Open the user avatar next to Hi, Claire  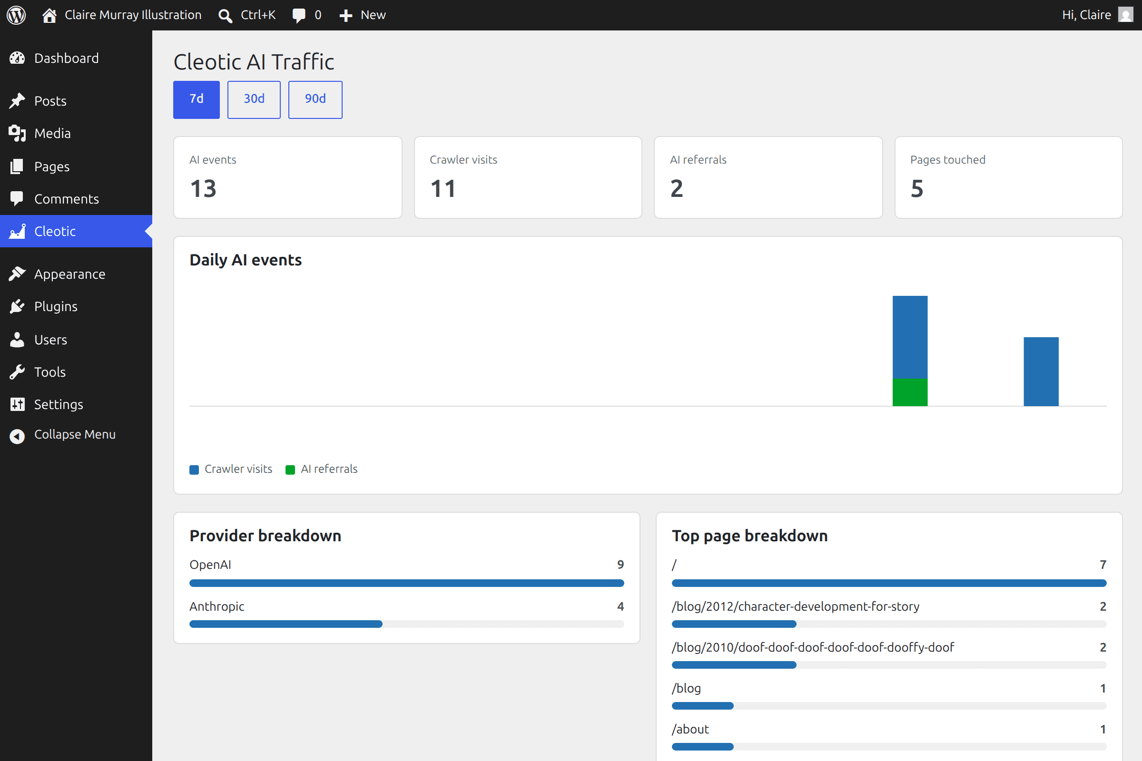(1125, 15)
